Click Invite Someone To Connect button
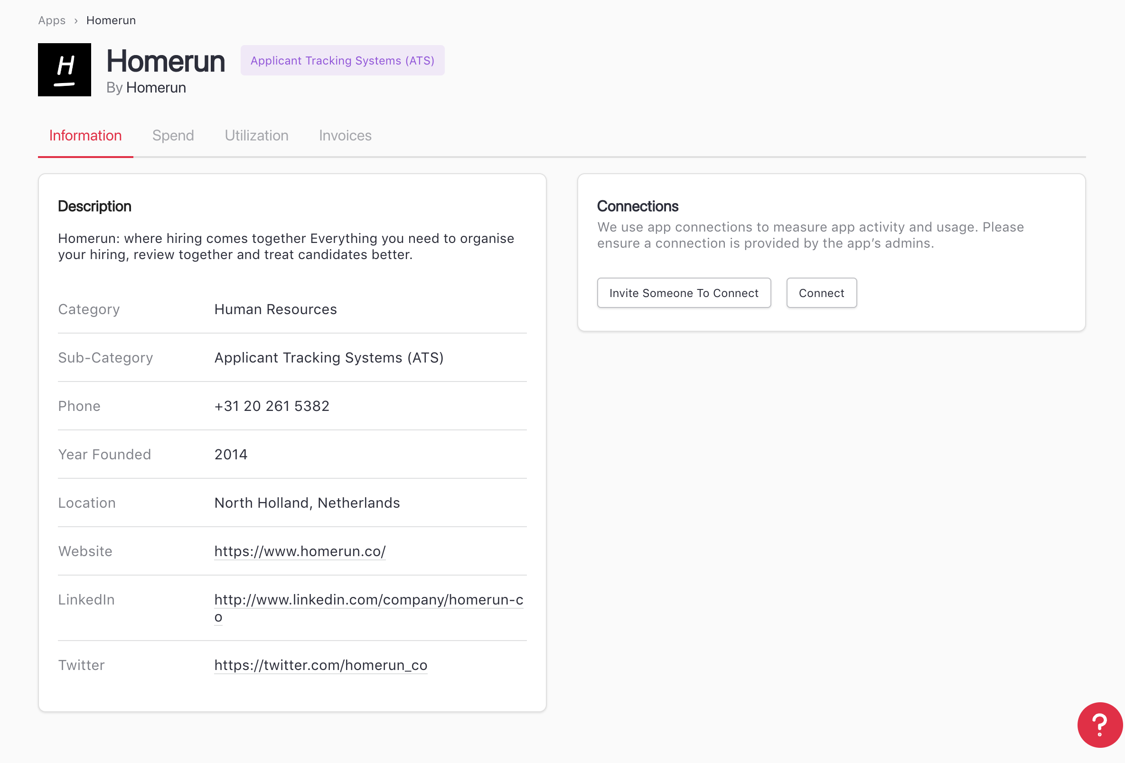 [683, 293]
